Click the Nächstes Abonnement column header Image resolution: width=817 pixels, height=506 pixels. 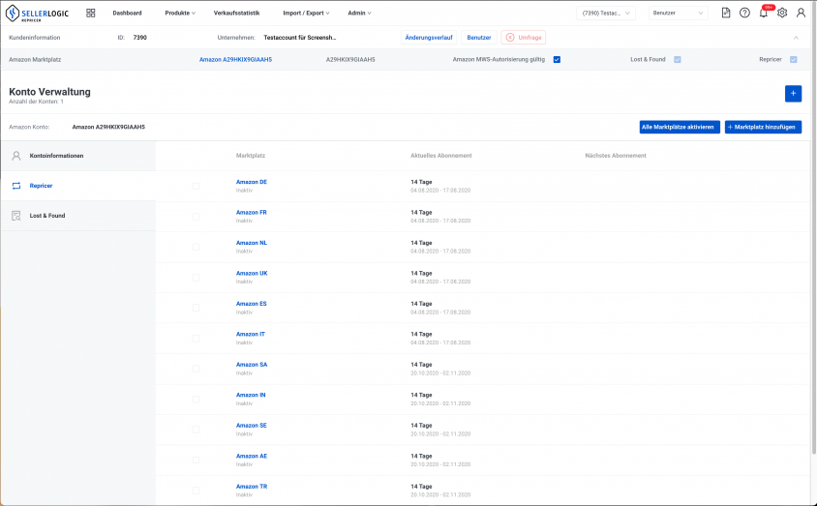click(x=616, y=156)
